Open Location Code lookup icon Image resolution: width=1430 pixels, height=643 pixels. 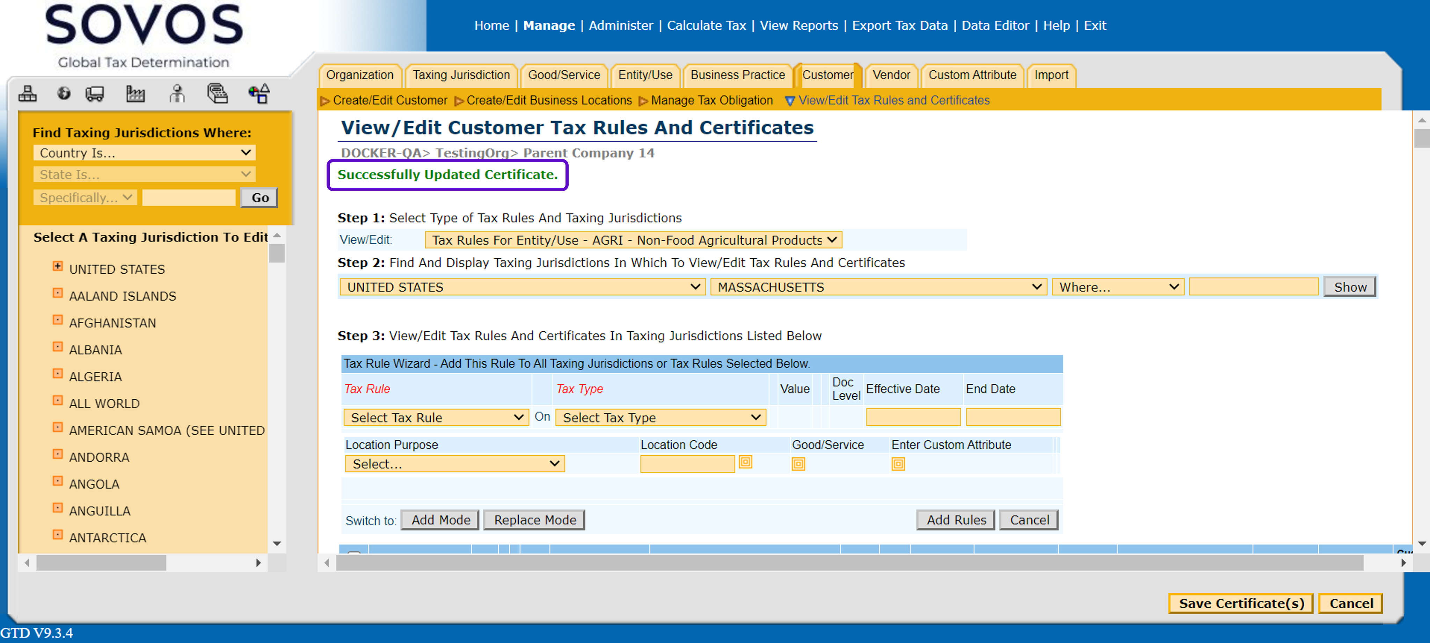point(745,462)
